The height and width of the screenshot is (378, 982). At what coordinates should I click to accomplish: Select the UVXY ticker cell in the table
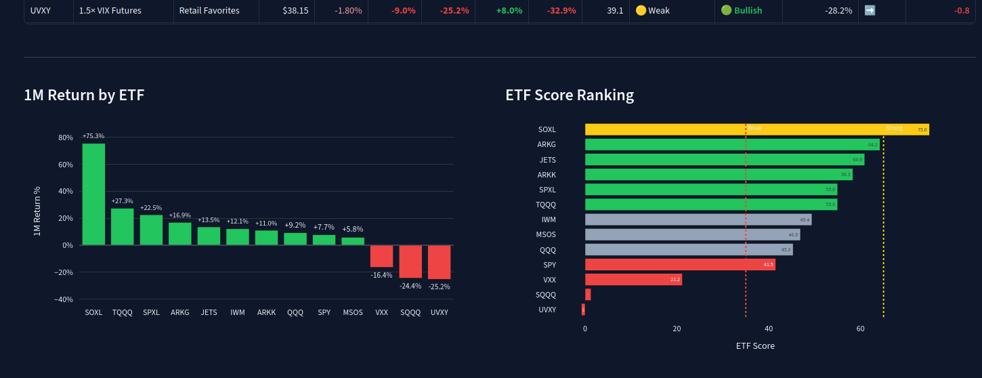(x=49, y=11)
